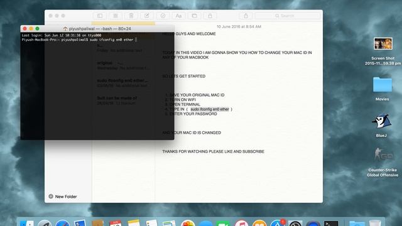Open the share icon in Notes toolbar
The height and width of the screenshot is (226, 402).
(x=246, y=16)
